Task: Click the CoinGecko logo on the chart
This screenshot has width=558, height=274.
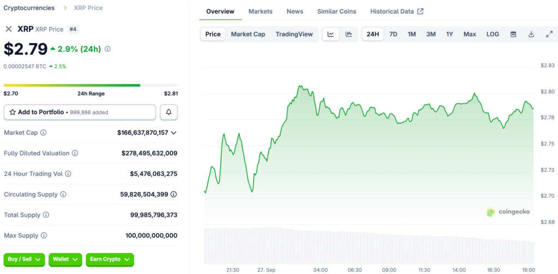Action: [508, 212]
